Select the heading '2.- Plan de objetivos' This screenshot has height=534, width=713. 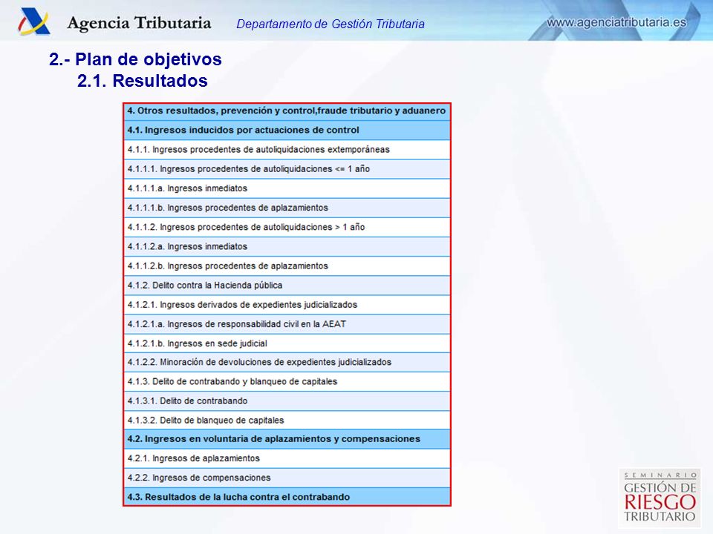click(135, 59)
